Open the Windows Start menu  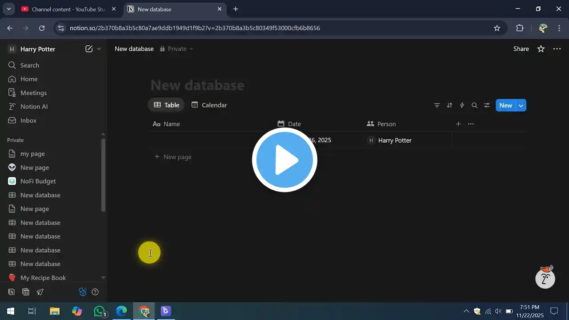point(11,311)
